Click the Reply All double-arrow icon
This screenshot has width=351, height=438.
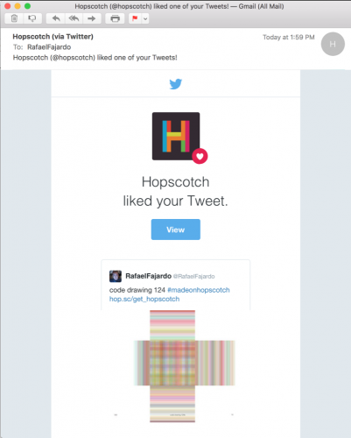tap(74, 18)
